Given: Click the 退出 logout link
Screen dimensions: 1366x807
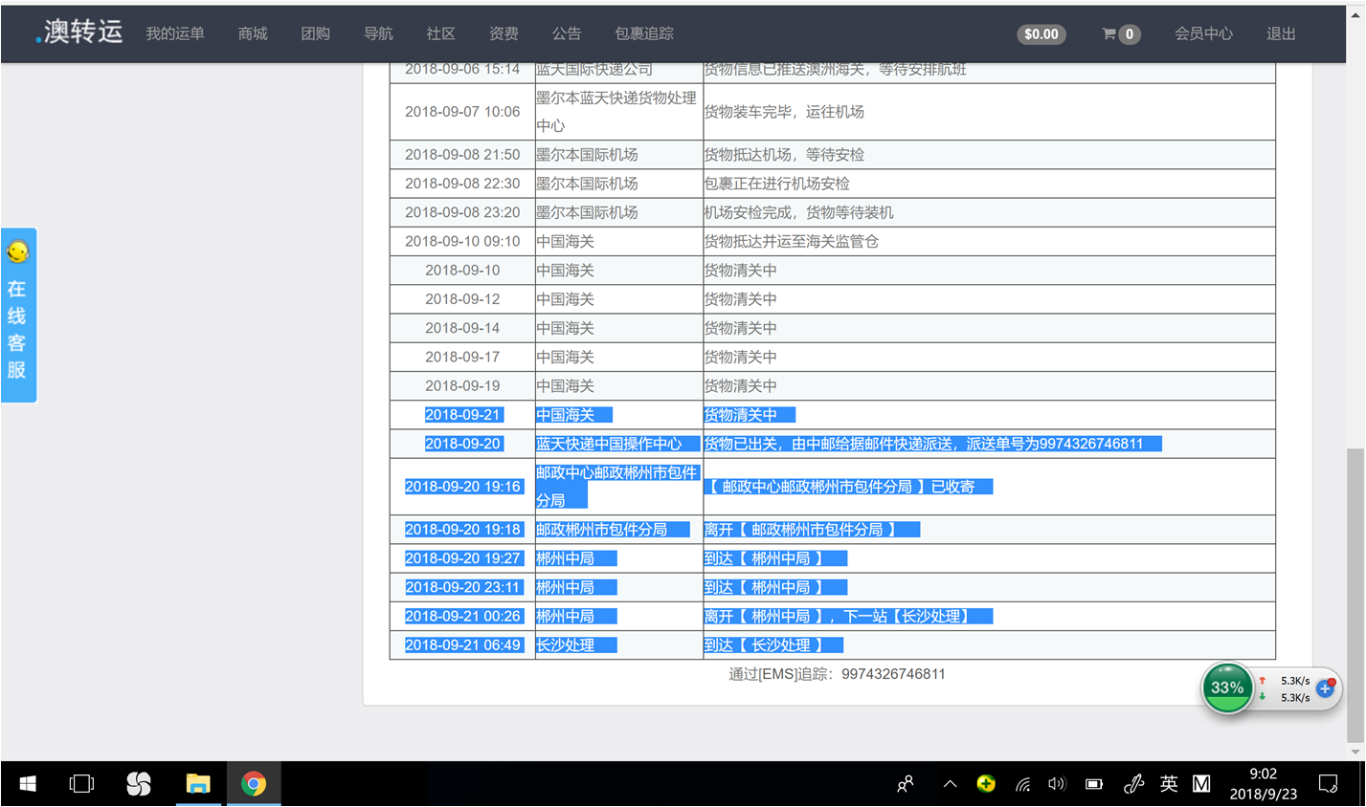Looking at the screenshot, I should [x=1281, y=33].
